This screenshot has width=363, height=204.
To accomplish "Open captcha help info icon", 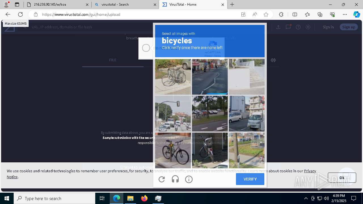I will click(189, 179).
